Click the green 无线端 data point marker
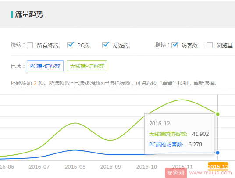The image size is (235, 178). click(217, 114)
